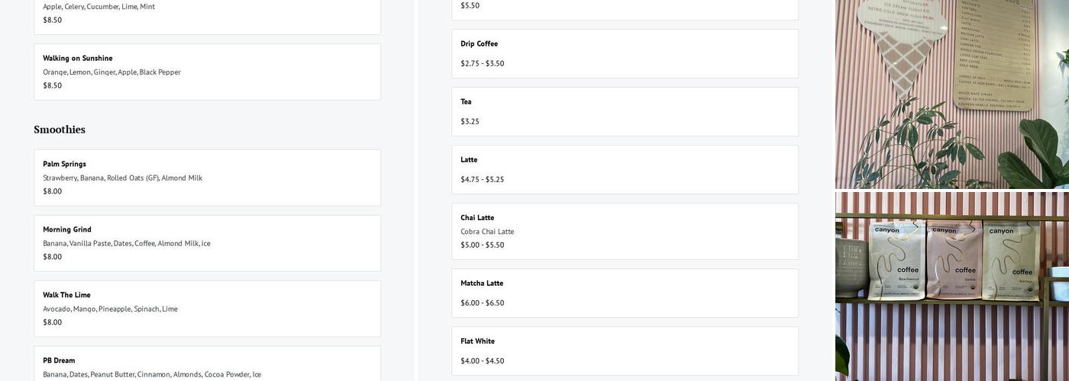
Task: Click the Flat White menu item
Action: (625, 351)
